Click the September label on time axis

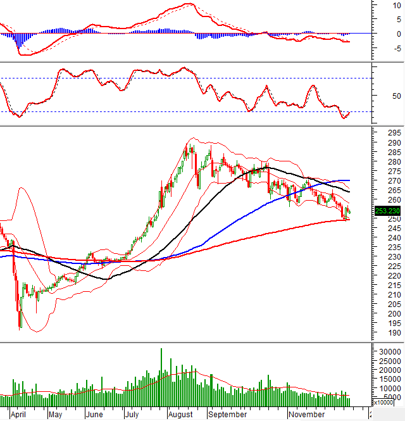coord(227,414)
